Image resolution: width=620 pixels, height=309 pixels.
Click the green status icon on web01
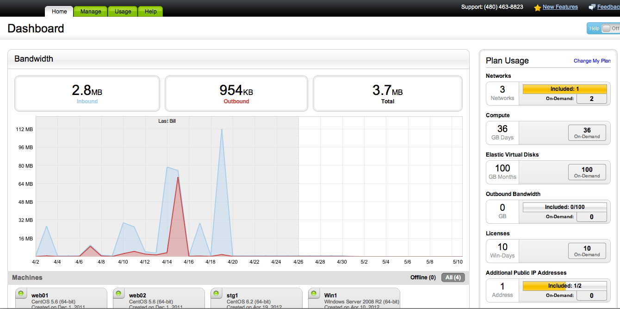[20, 293]
